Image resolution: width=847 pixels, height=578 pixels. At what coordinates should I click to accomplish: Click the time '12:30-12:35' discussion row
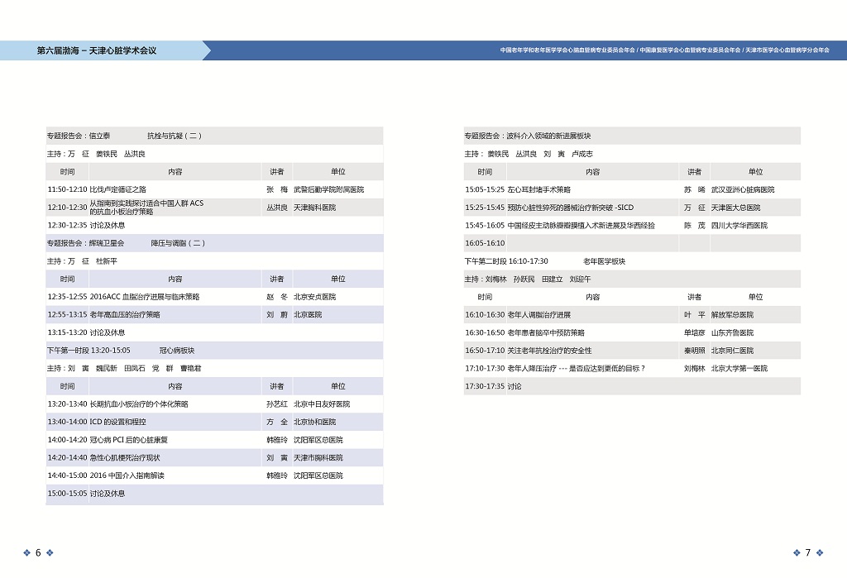pos(214,225)
